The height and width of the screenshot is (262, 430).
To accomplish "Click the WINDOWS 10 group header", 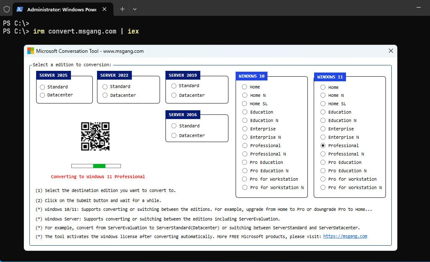I will click(252, 76).
